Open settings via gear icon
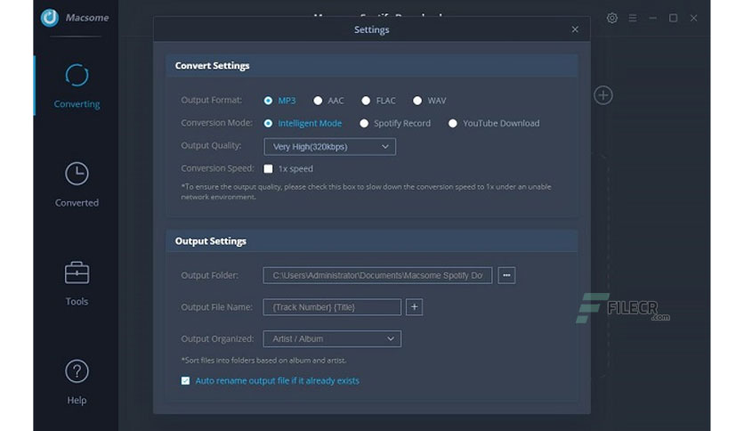Screen dimensions: 744x431 click(612, 18)
